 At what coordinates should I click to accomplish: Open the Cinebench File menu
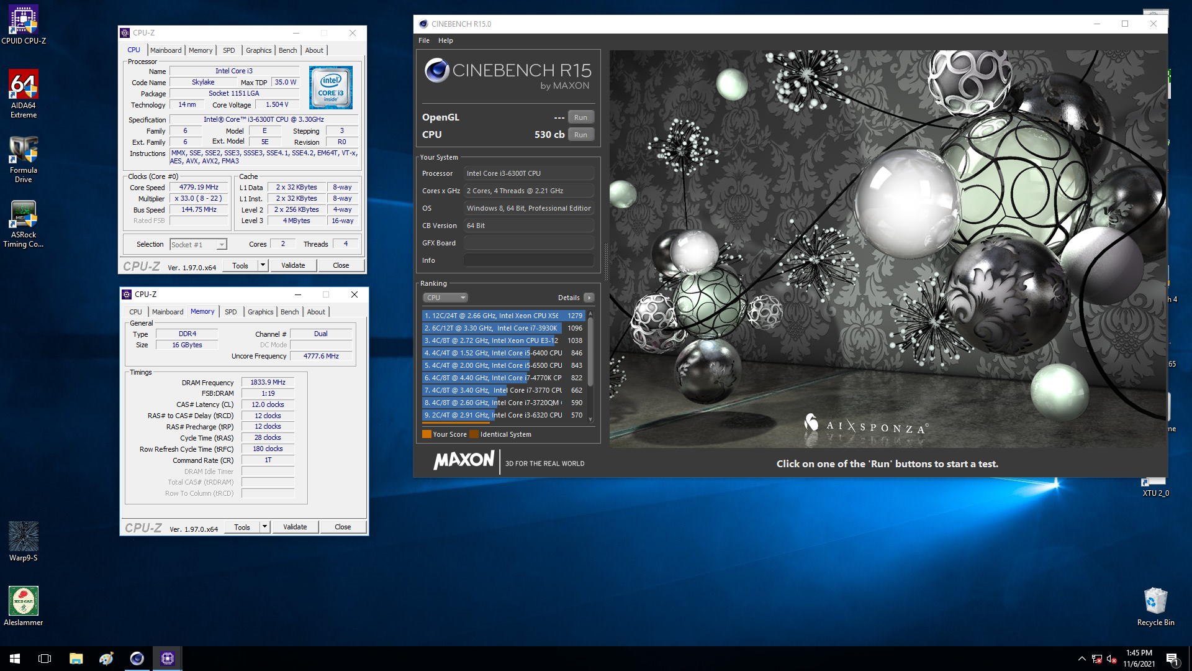(424, 40)
